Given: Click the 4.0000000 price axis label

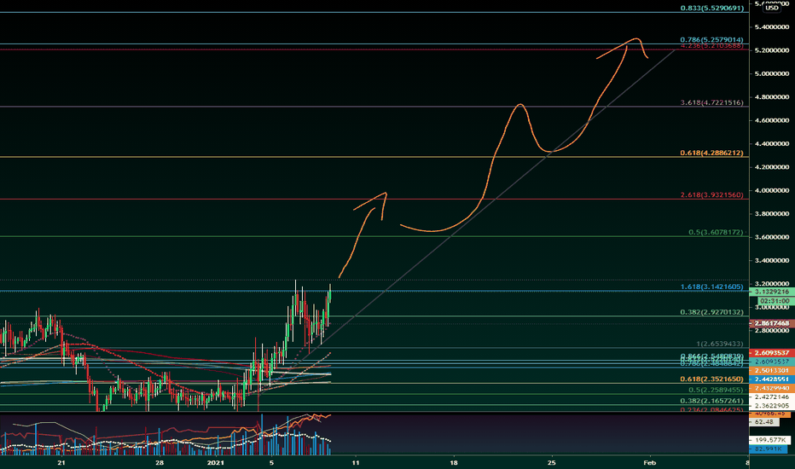Looking at the screenshot, I should (x=772, y=191).
